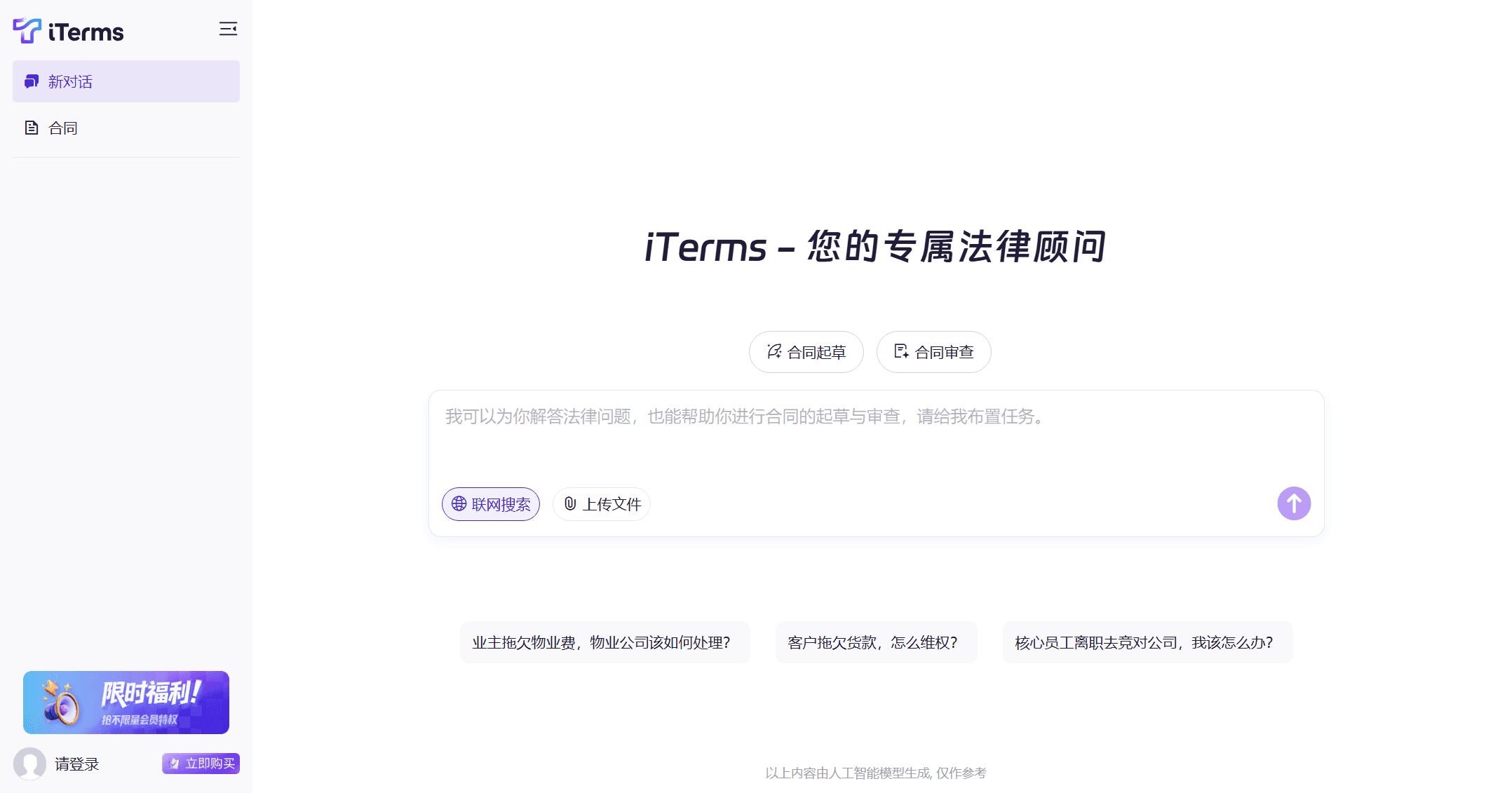Toggle 联网搜索 web search mode
Viewport: 1500px width, 793px height.
point(490,503)
